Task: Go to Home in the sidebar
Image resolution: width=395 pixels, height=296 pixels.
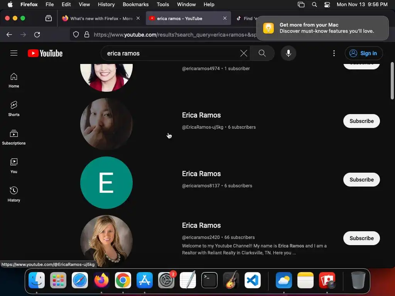Action: [14, 80]
